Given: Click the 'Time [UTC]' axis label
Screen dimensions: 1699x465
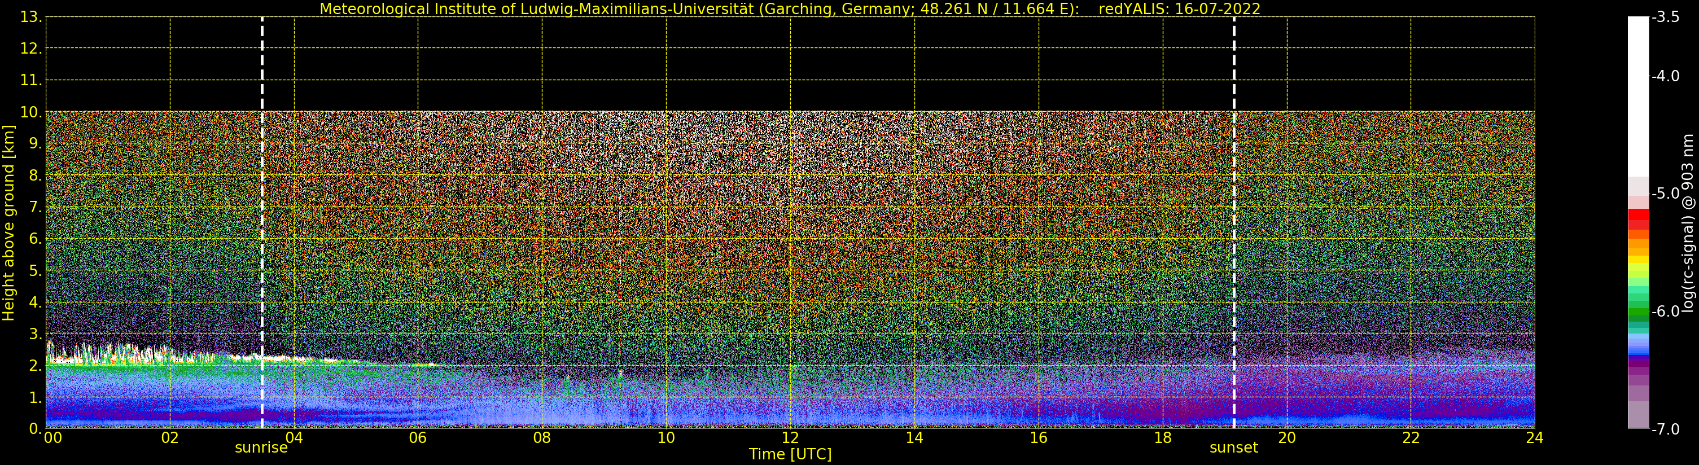Looking at the screenshot, I should [x=790, y=454].
